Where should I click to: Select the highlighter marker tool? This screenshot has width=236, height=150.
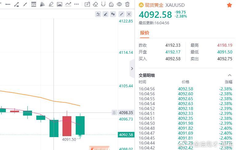pyautogui.click(x=51, y=4)
